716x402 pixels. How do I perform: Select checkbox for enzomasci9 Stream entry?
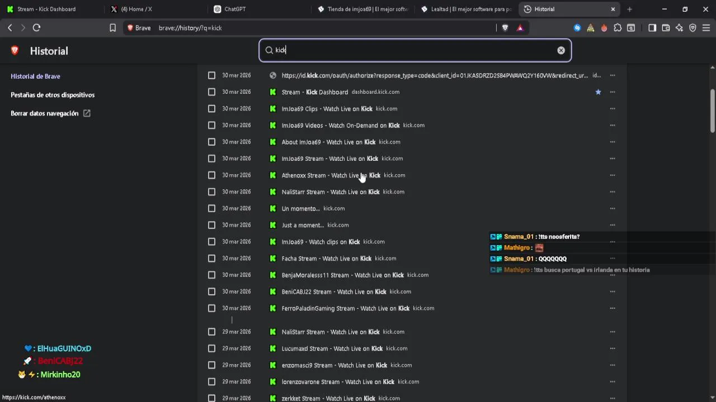point(211,365)
